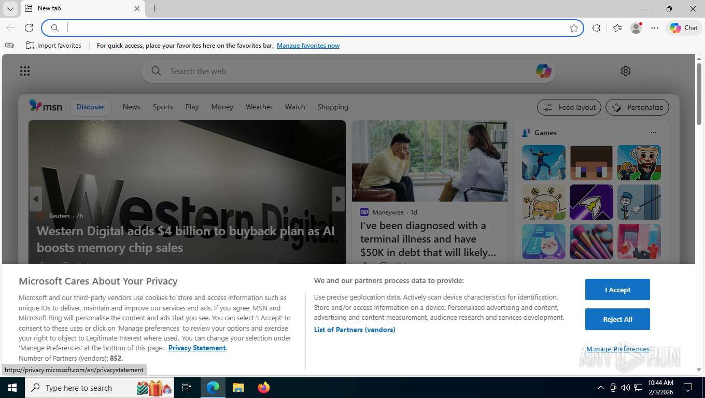The width and height of the screenshot is (705, 398).
Task: Open a new tab with plus button
Action: point(154,8)
